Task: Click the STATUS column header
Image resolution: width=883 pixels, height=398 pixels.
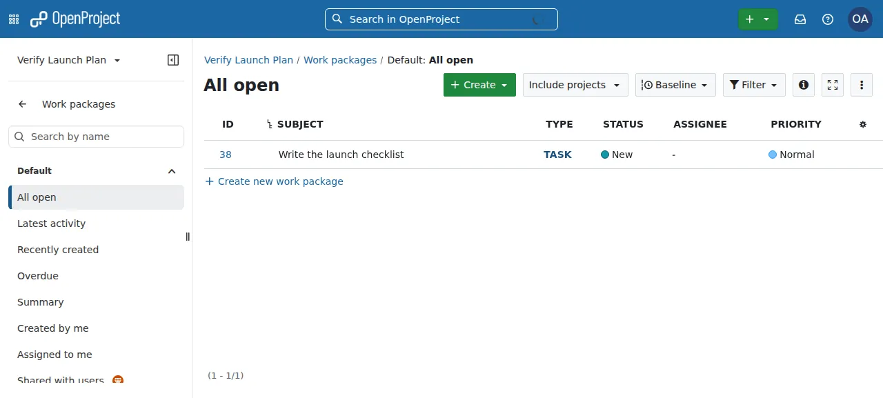Action: point(623,124)
